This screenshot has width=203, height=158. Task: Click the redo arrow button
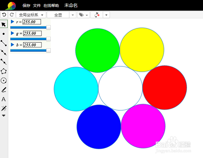pos(12,15)
